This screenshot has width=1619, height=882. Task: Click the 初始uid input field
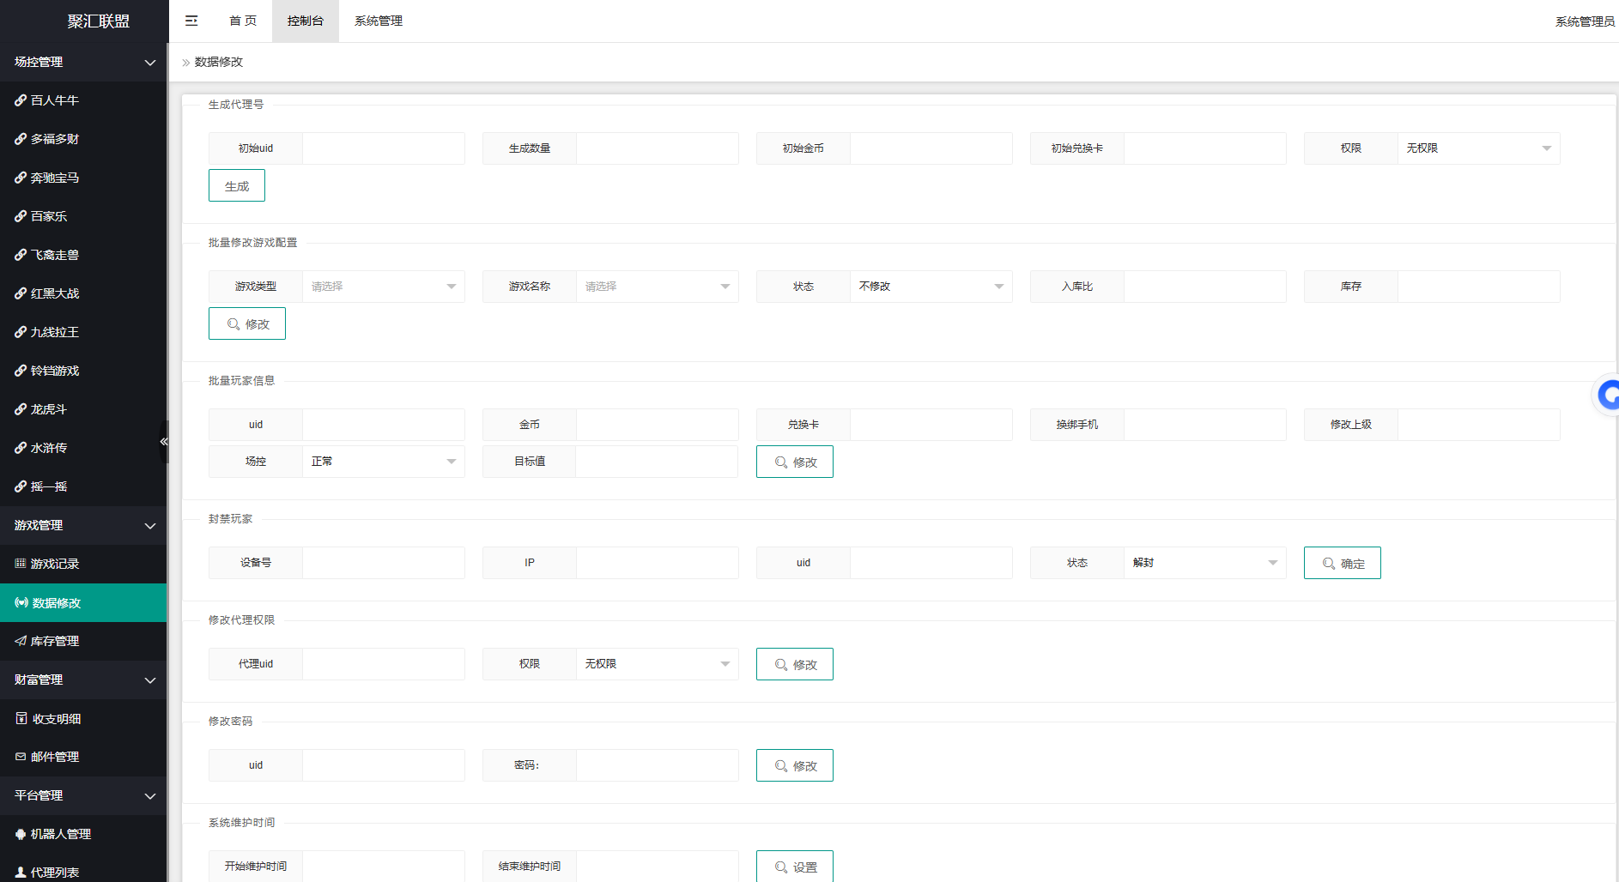tap(383, 148)
